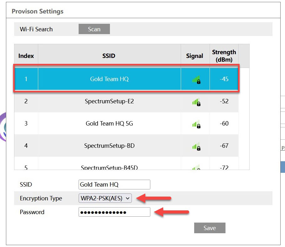Click the Strength (dBm) column header
The width and height of the screenshot is (285, 247).
[224, 56]
